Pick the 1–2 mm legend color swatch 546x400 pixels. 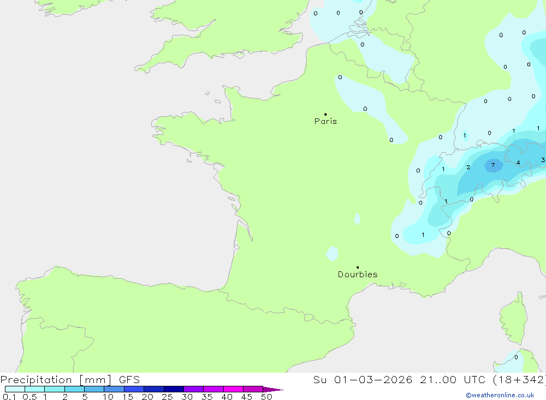pyautogui.click(x=55, y=389)
